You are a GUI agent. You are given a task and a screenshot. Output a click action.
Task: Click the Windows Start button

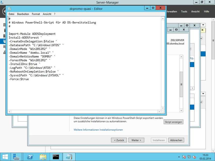5,157
